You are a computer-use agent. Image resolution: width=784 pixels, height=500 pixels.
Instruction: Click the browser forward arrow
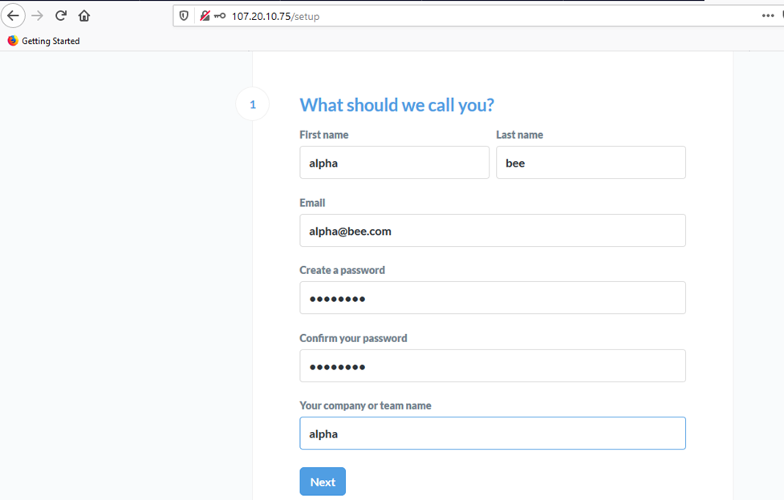[x=37, y=16]
